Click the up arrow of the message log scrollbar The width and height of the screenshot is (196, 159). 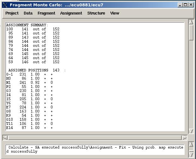191,145
